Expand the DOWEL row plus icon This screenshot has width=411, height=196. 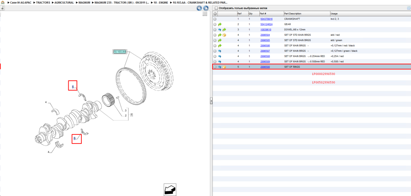click(215, 30)
